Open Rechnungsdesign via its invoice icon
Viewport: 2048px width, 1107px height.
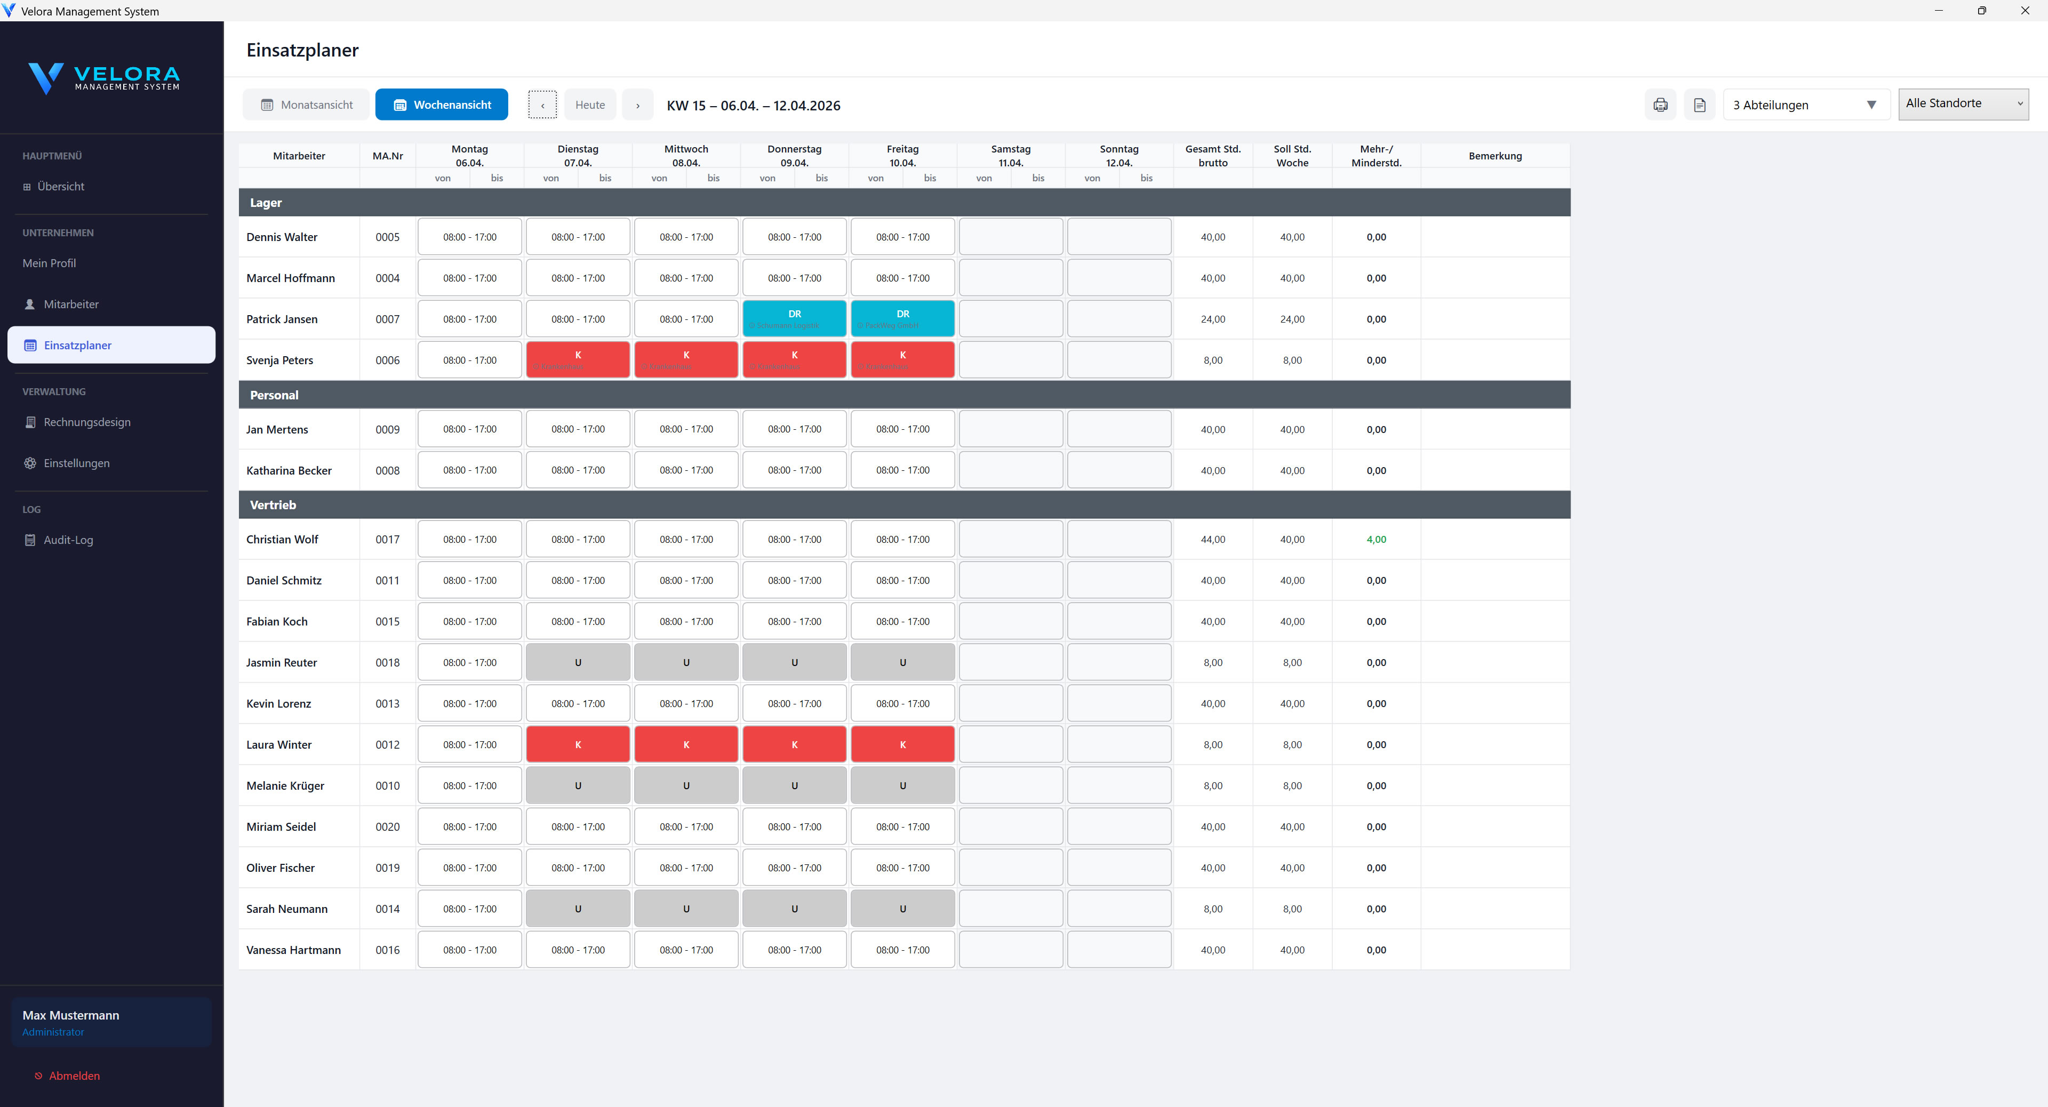point(29,422)
